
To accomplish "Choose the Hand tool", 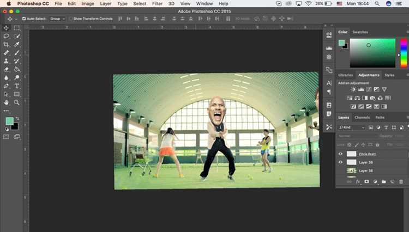I will click(6, 102).
